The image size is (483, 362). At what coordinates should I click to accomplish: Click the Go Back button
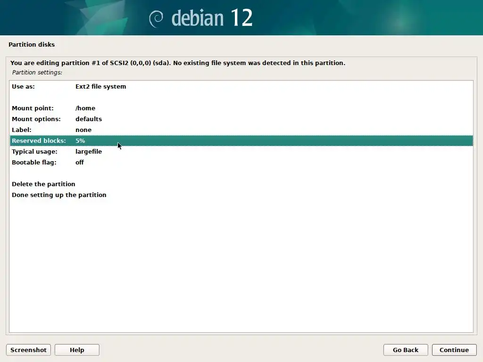point(406,350)
